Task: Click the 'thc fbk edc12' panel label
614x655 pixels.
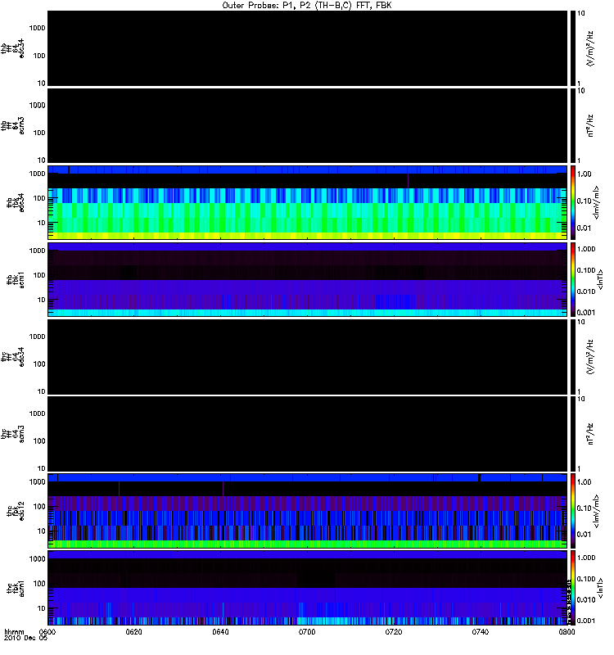Action: click(x=16, y=511)
